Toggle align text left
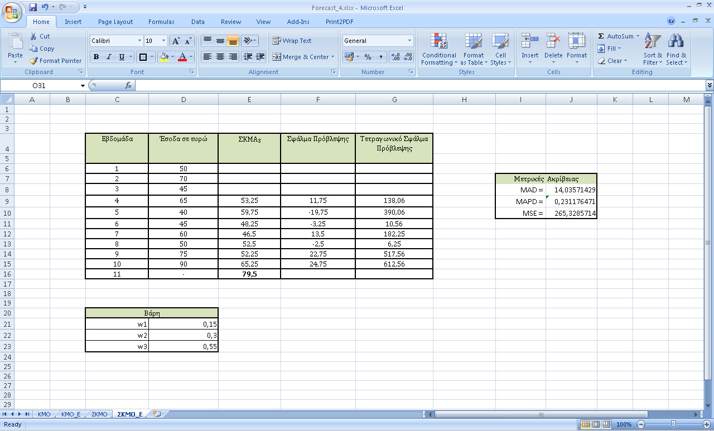Image resolution: width=714 pixels, height=431 pixels. 207,57
